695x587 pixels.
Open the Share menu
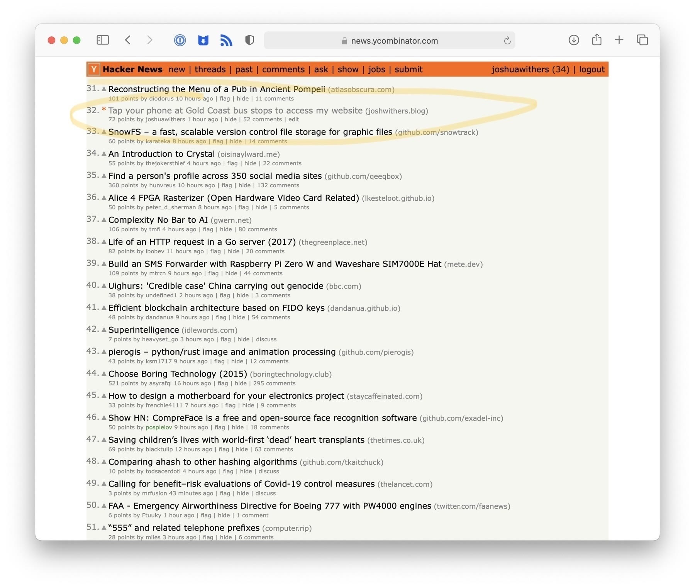click(x=597, y=40)
